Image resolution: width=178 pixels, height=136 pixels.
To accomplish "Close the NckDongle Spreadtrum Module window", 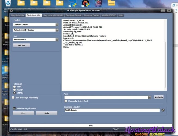I will point(169,11).
